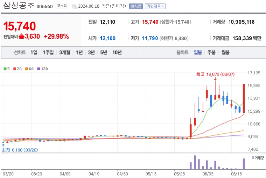Image resolution: width=266 pixels, height=178 pixels.
Task: Click the orange 60-day moving average swatch
Action: coord(27,69)
